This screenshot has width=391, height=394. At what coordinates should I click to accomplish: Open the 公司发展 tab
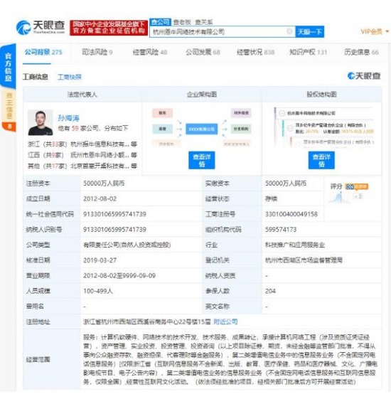203,52
